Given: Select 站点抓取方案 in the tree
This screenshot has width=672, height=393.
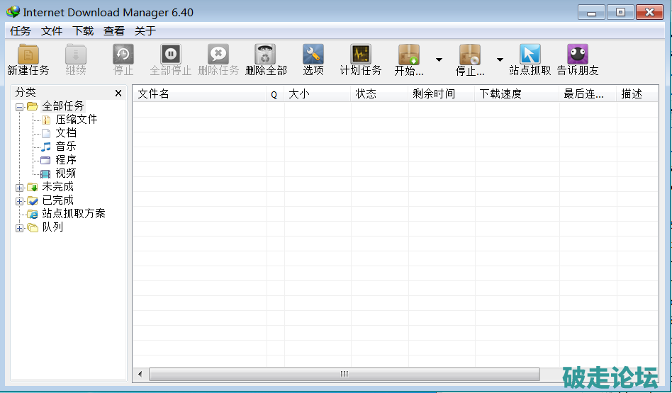Looking at the screenshot, I should click(74, 213).
